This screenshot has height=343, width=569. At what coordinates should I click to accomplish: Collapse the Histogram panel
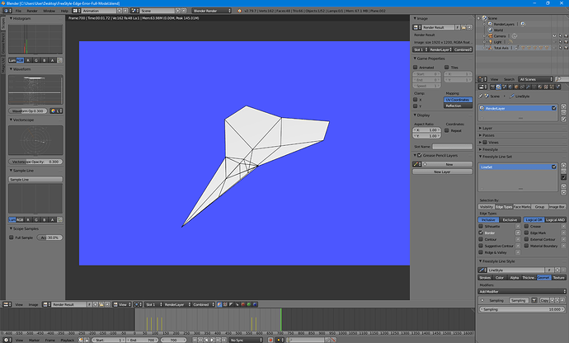point(20,18)
